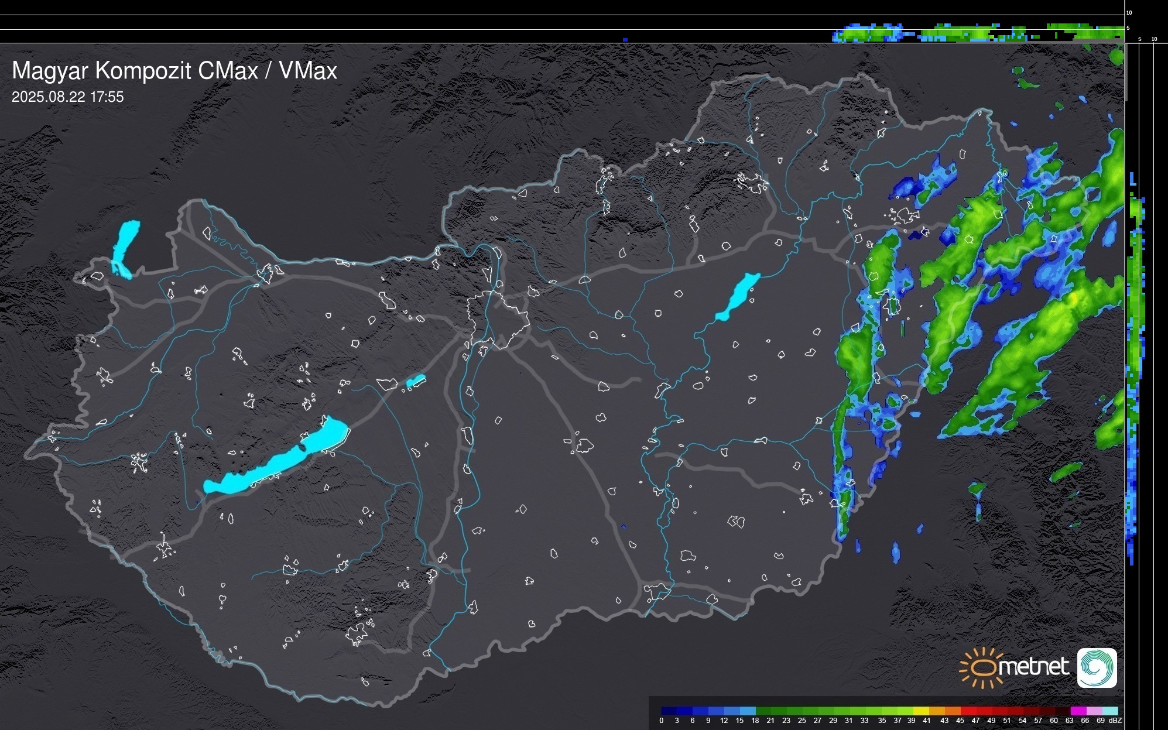This screenshot has height=730, width=1168.
Task: Click the red 47 dBZ swatch
Action: [x=974, y=711]
